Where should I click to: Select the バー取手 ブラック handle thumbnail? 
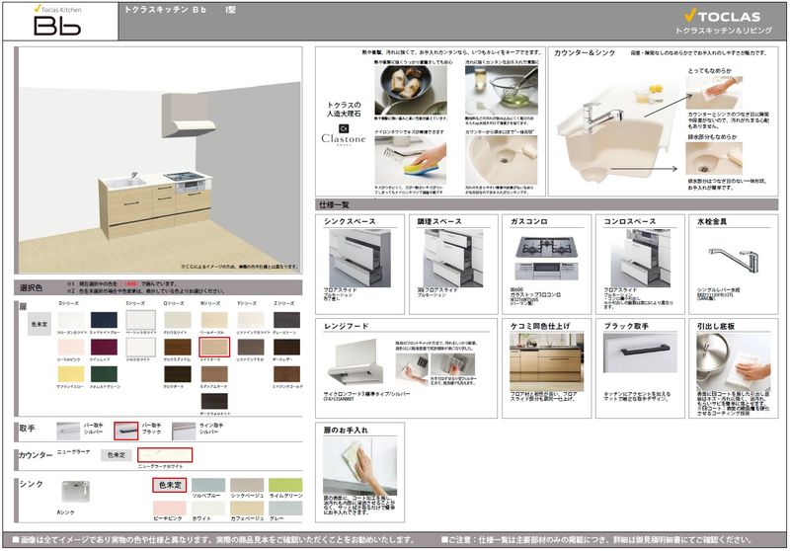click(x=126, y=431)
